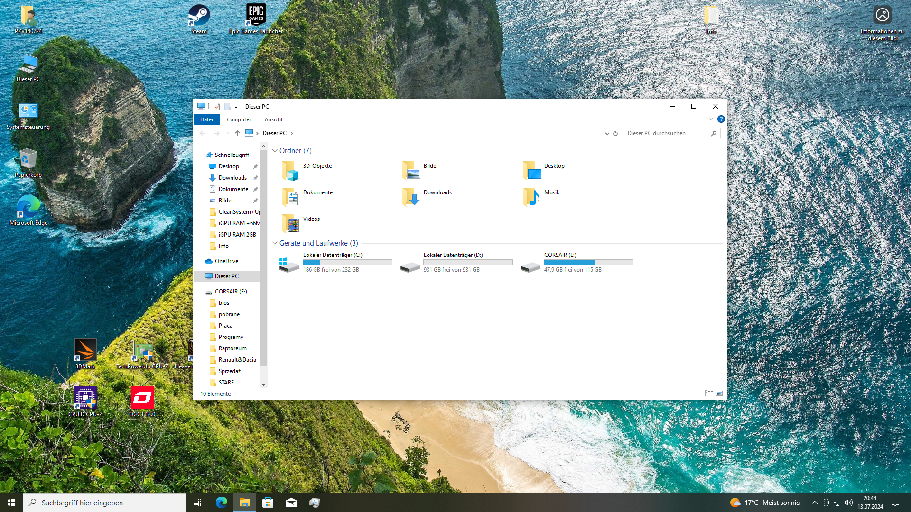Viewport: 911px width, 512px height.
Task: Click navigation pane scrollbar down arrow
Action: pos(263,384)
